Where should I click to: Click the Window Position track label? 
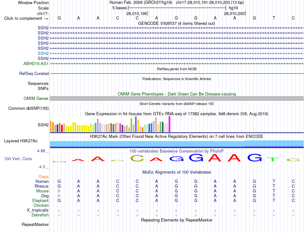tap(33, 3)
